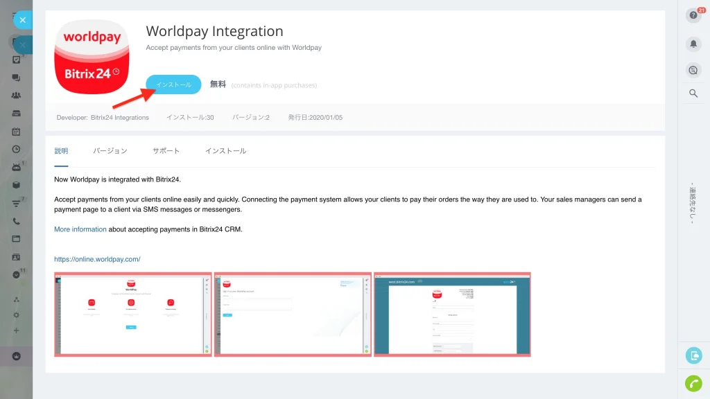Open the third screenshot with blue background

pyautogui.click(x=452, y=314)
